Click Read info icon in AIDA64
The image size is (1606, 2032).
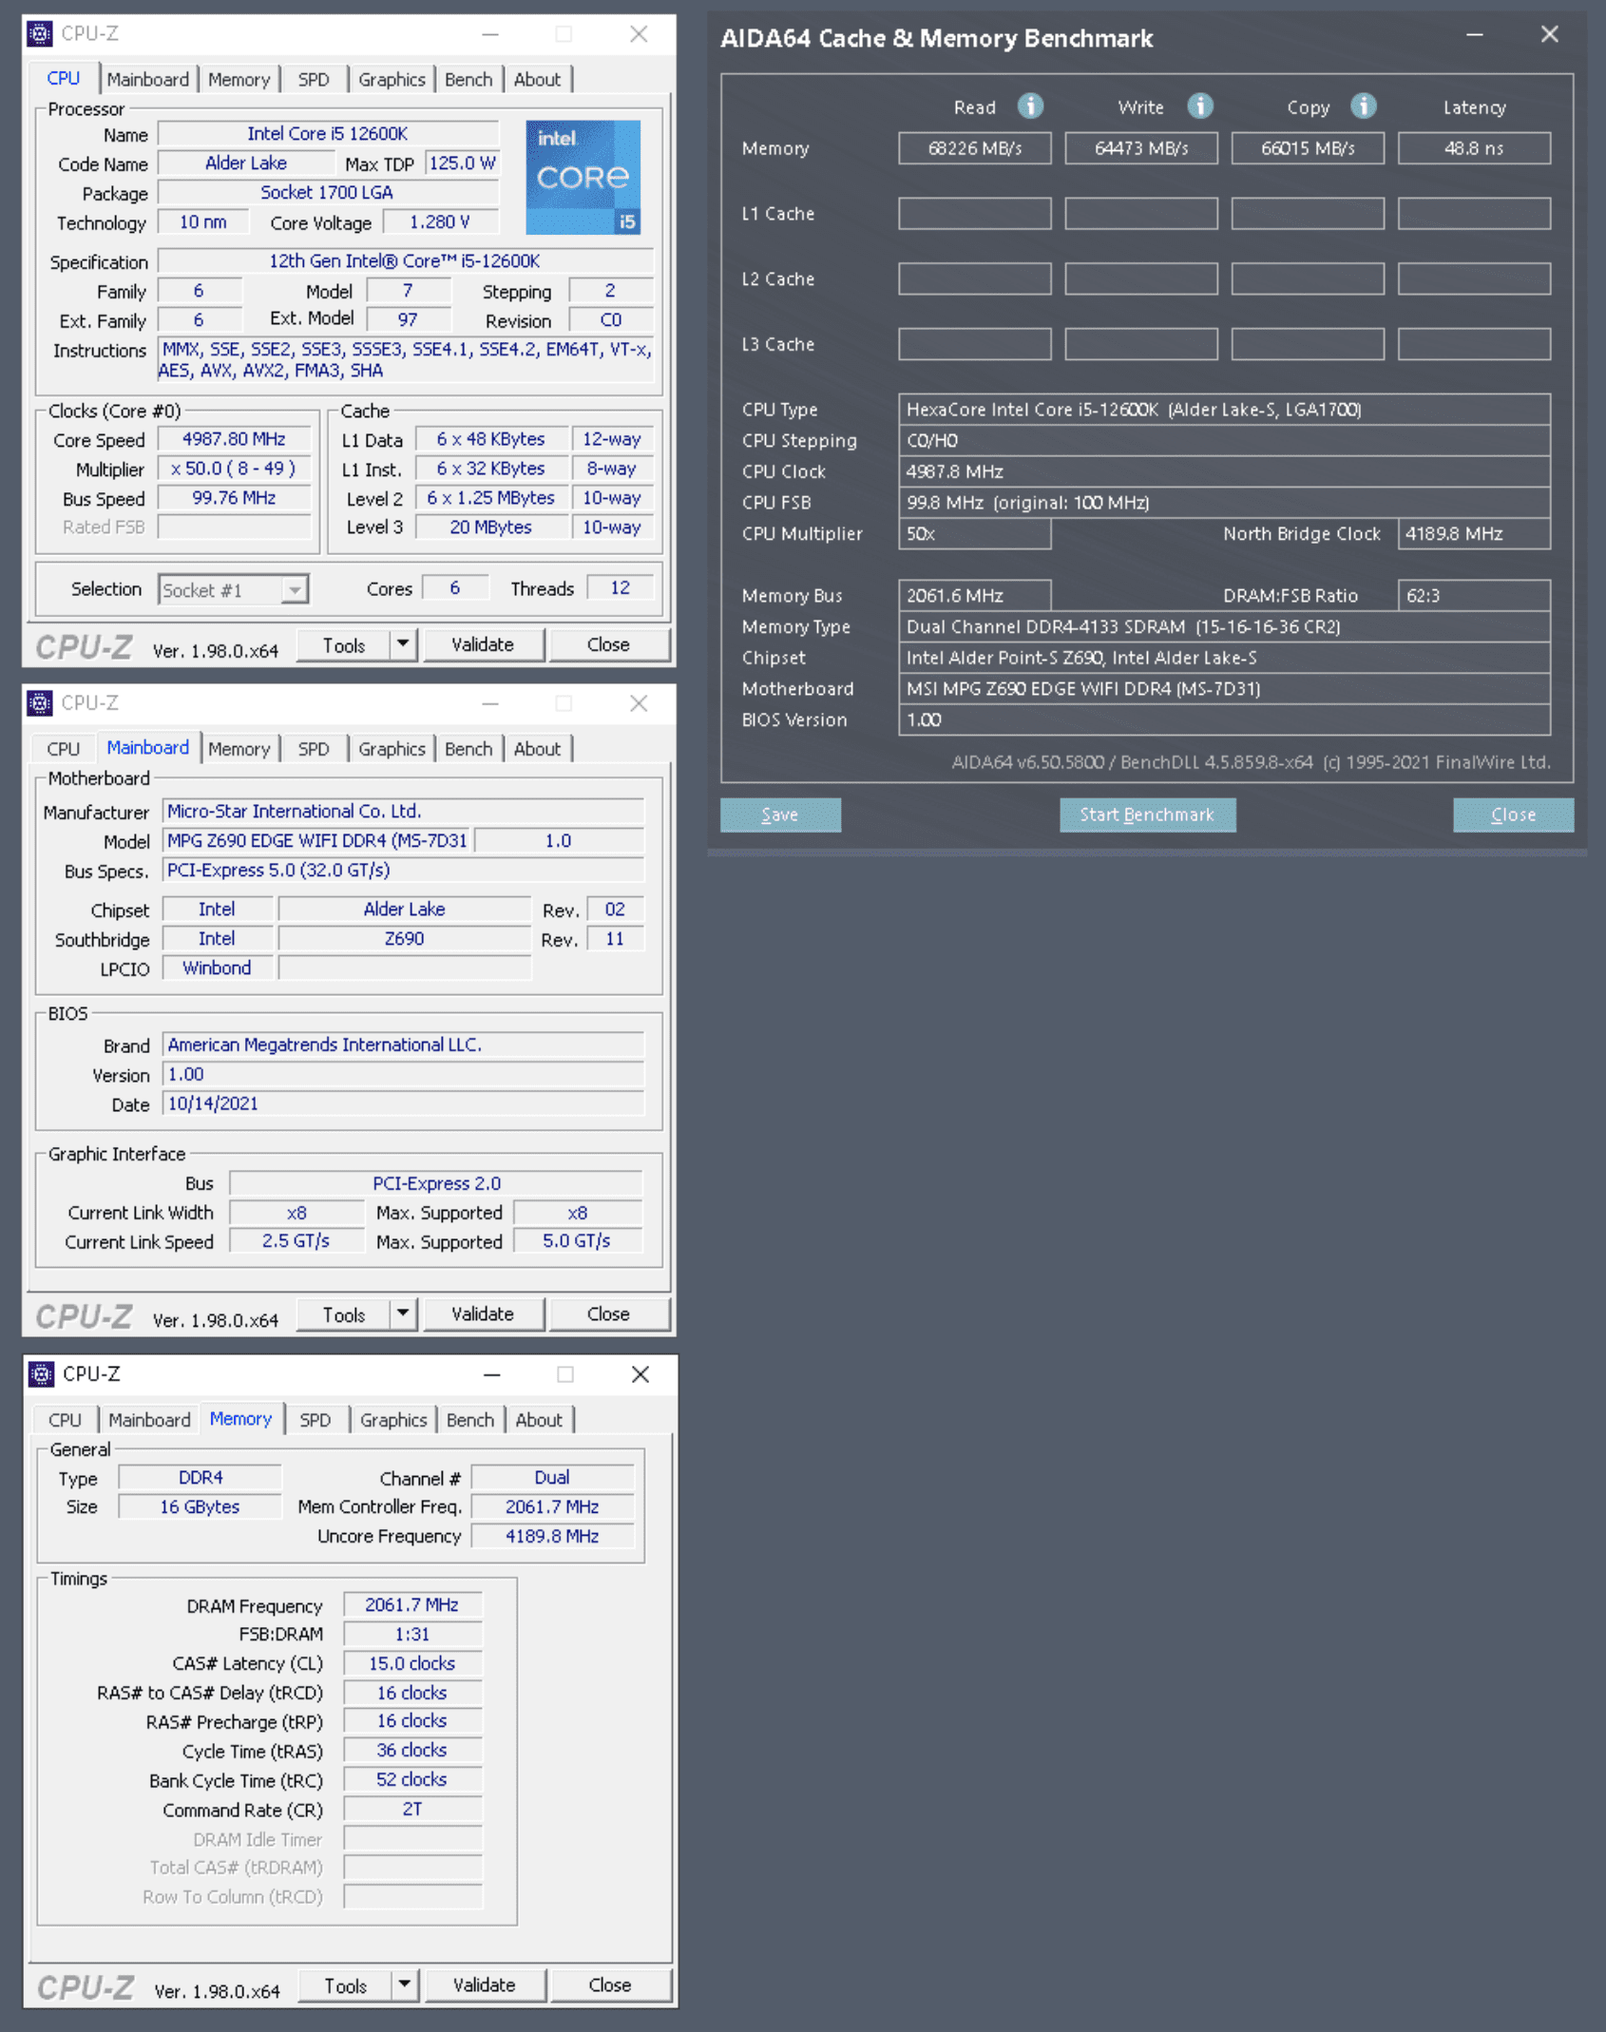1030,105
